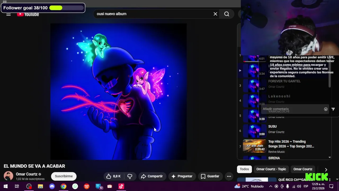This screenshot has width=339, height=191.
Task: Show more filter chips with the right arrow
Action: point(326,169)
